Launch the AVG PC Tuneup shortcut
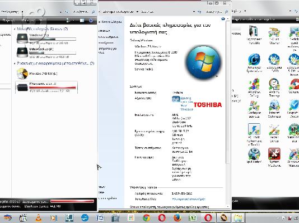The image size is (299, 223). [274, 88]
